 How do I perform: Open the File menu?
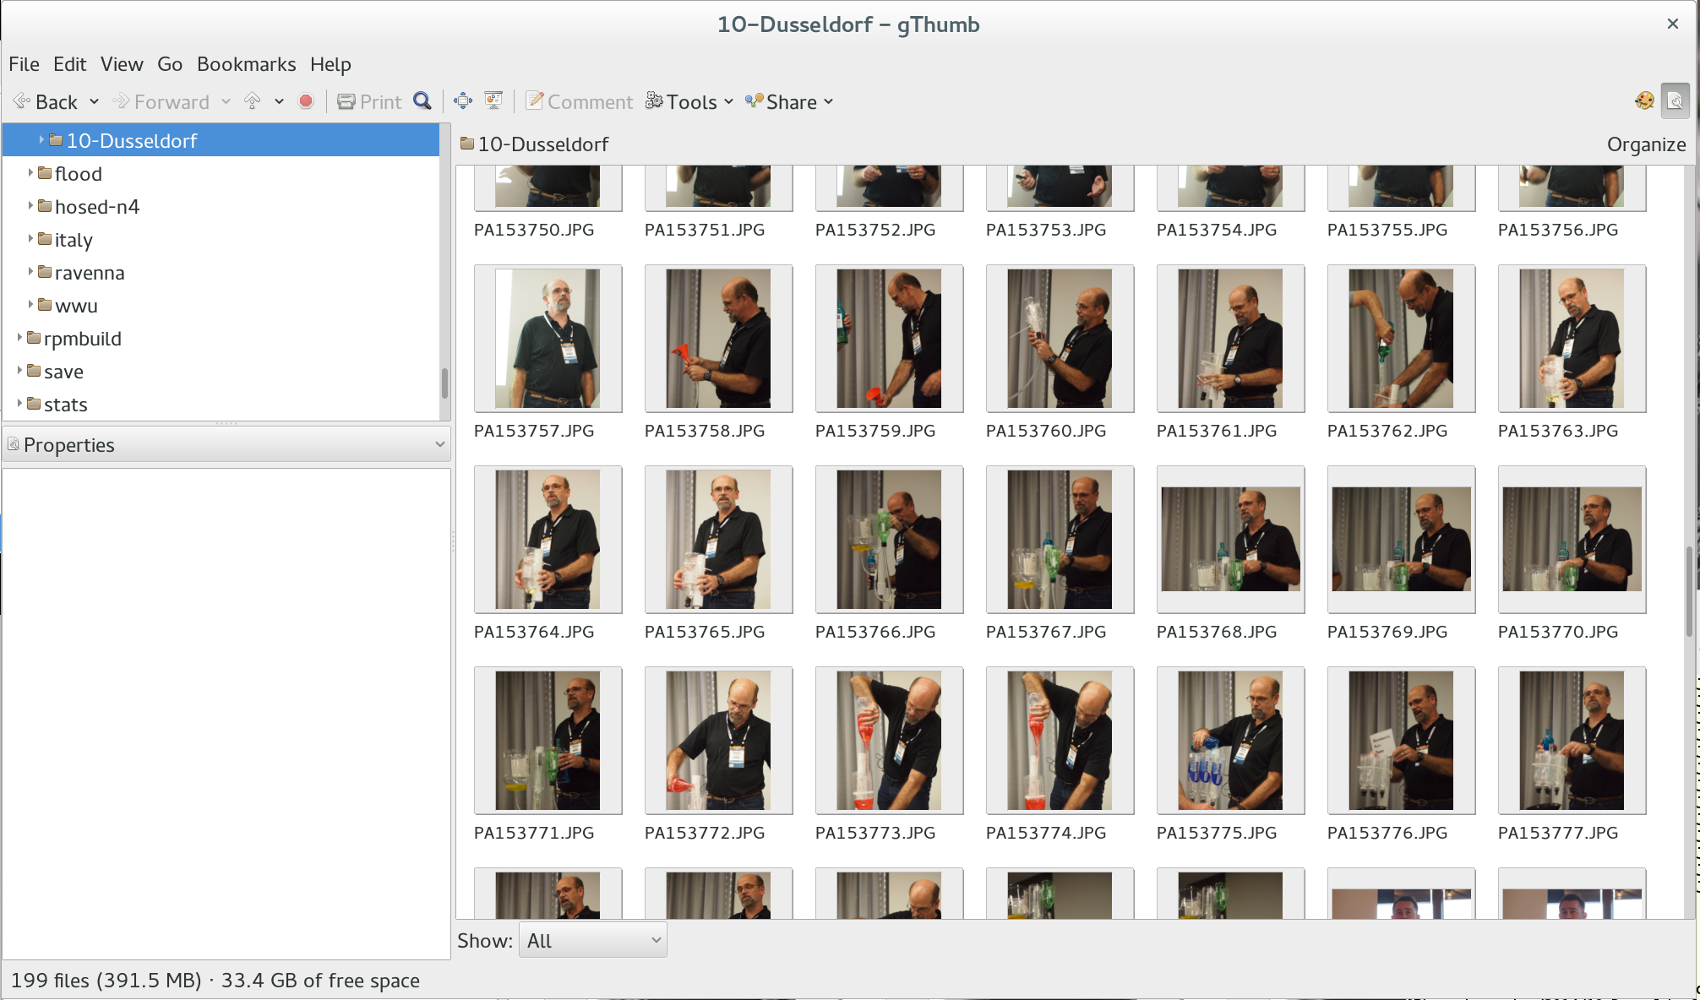pos(24,64)
